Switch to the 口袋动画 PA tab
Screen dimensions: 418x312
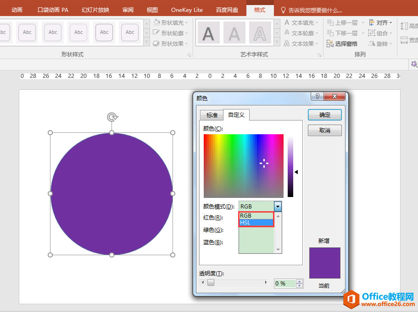tap(53, 10)
